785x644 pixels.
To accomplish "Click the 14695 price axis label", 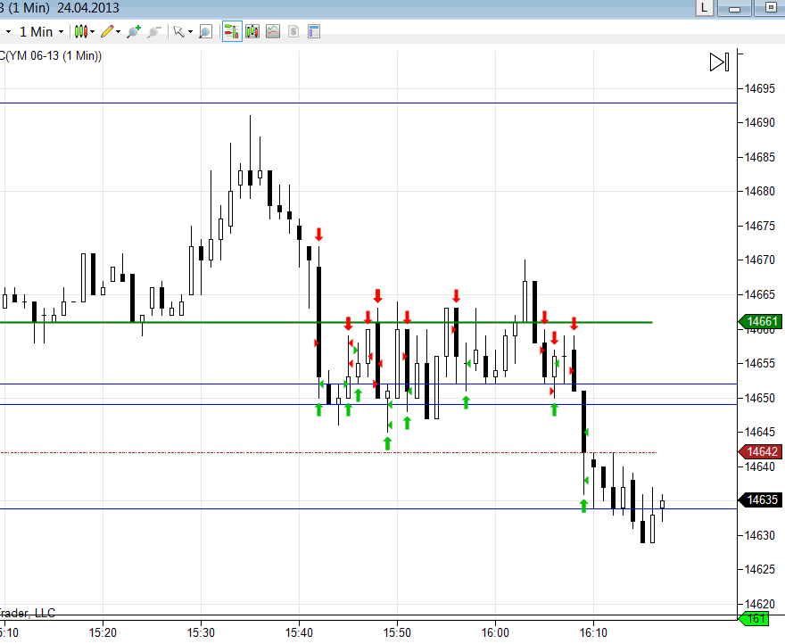I will click(760, 88).
